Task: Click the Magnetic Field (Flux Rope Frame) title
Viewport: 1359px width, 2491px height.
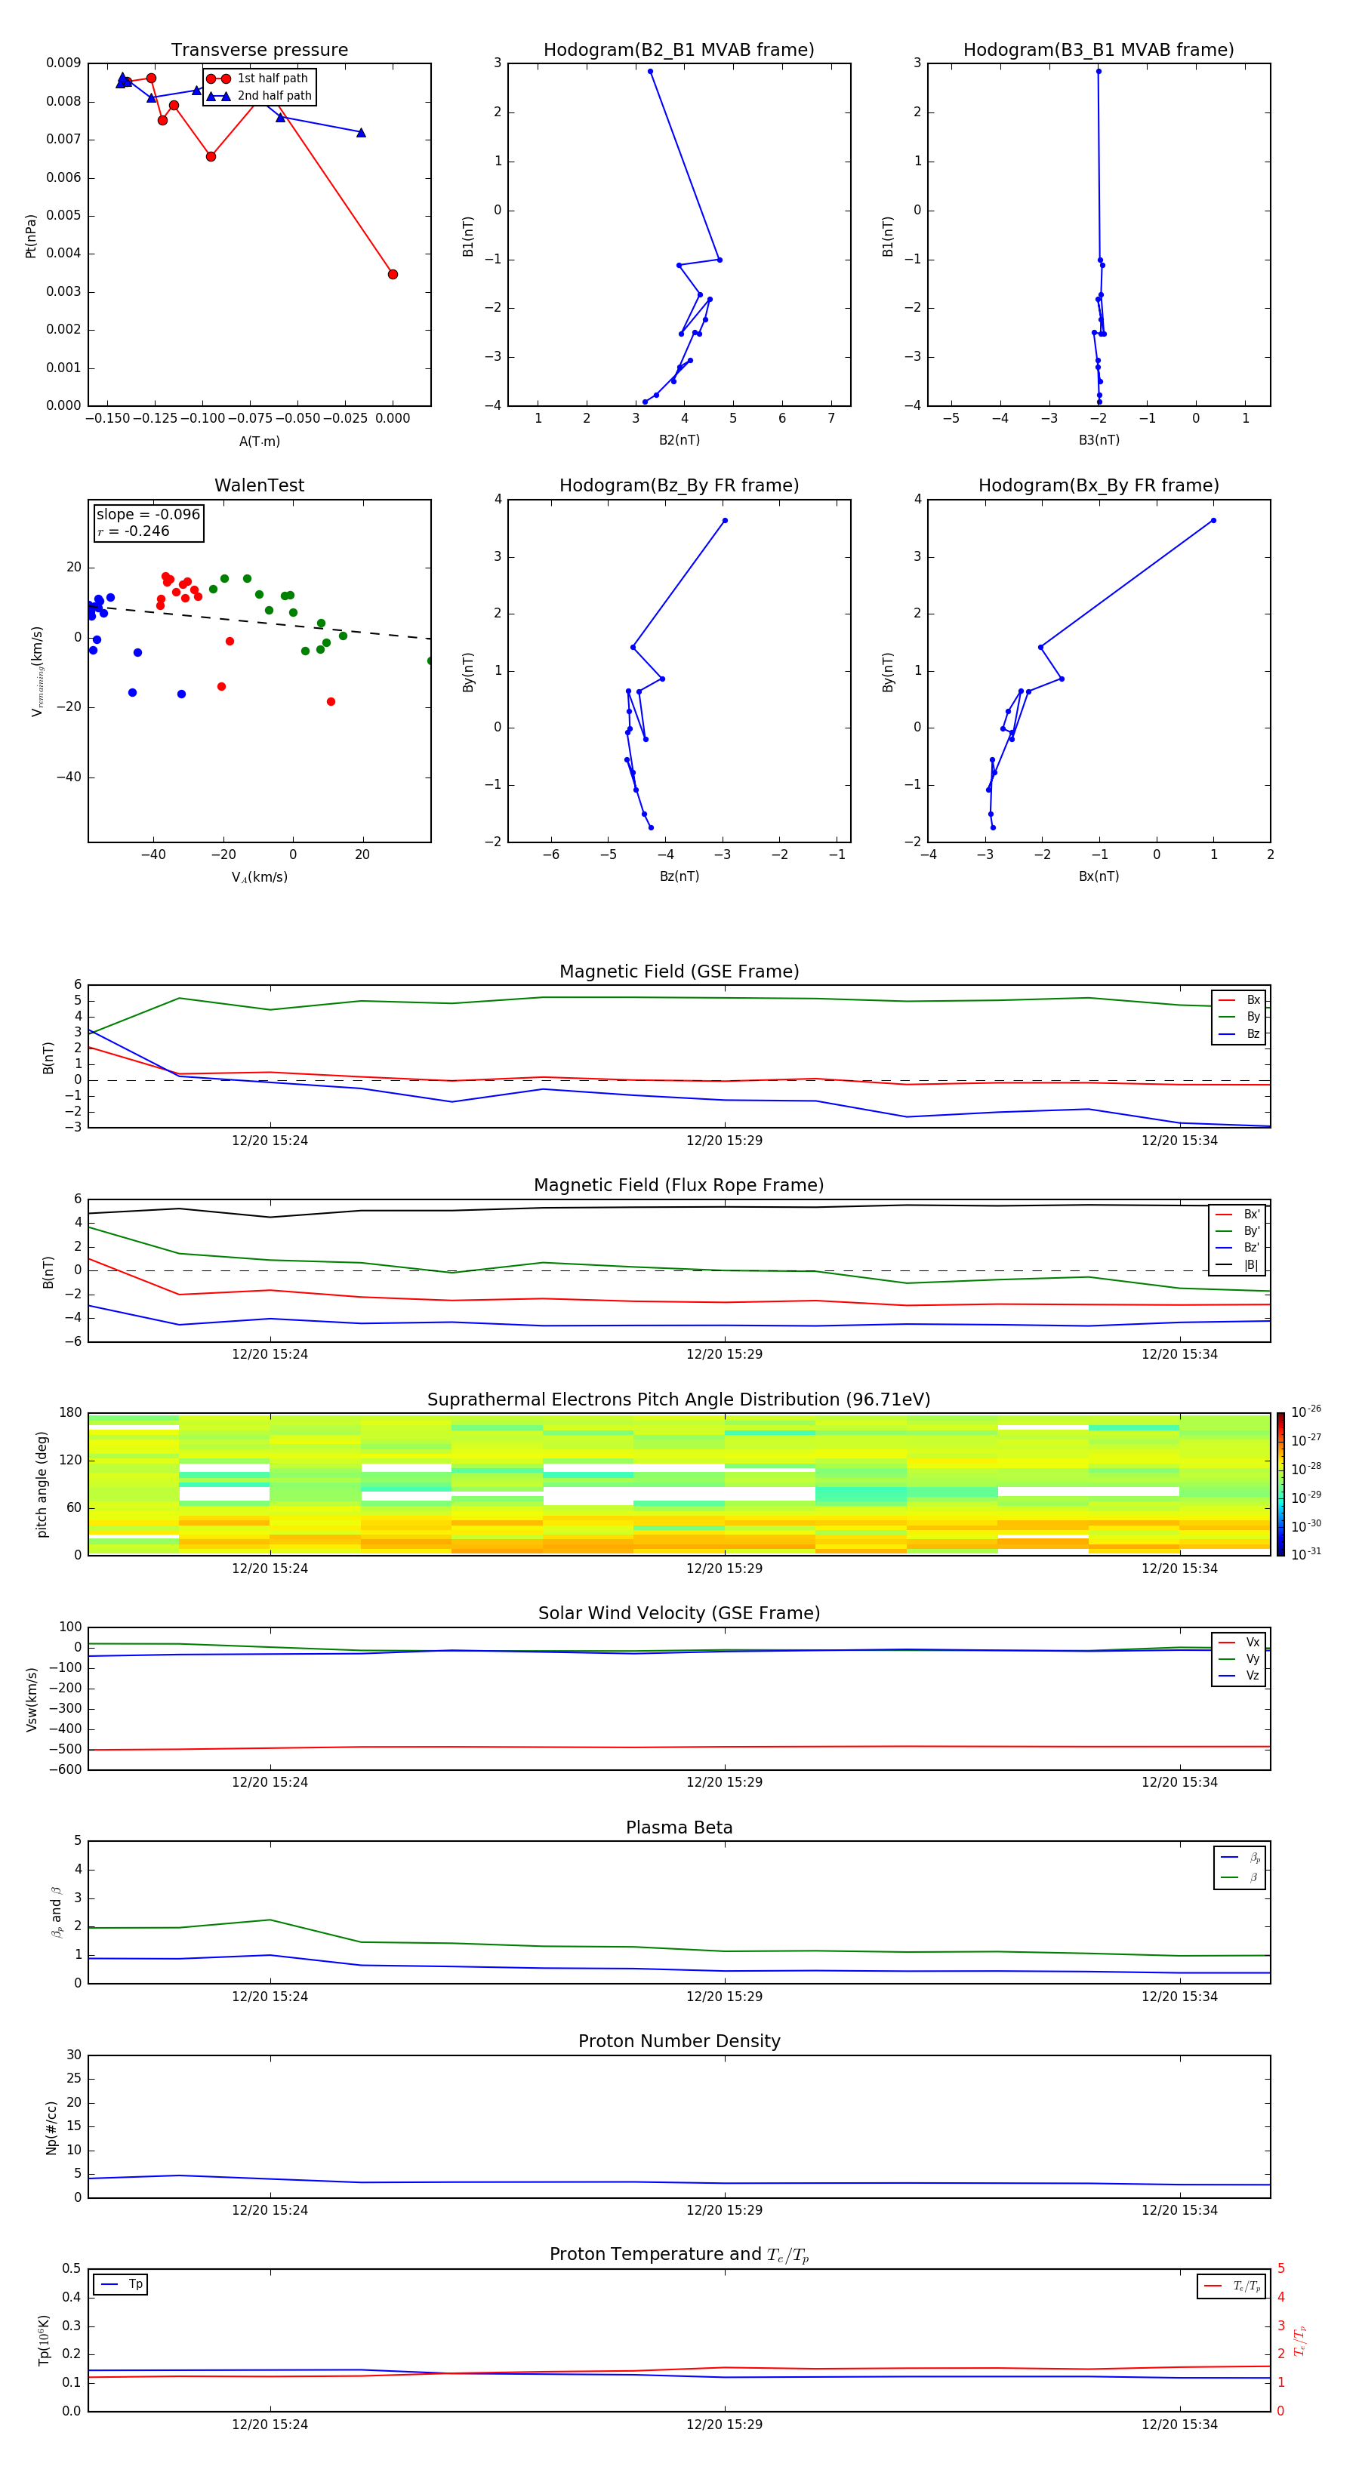Action: click(679, 1186)
